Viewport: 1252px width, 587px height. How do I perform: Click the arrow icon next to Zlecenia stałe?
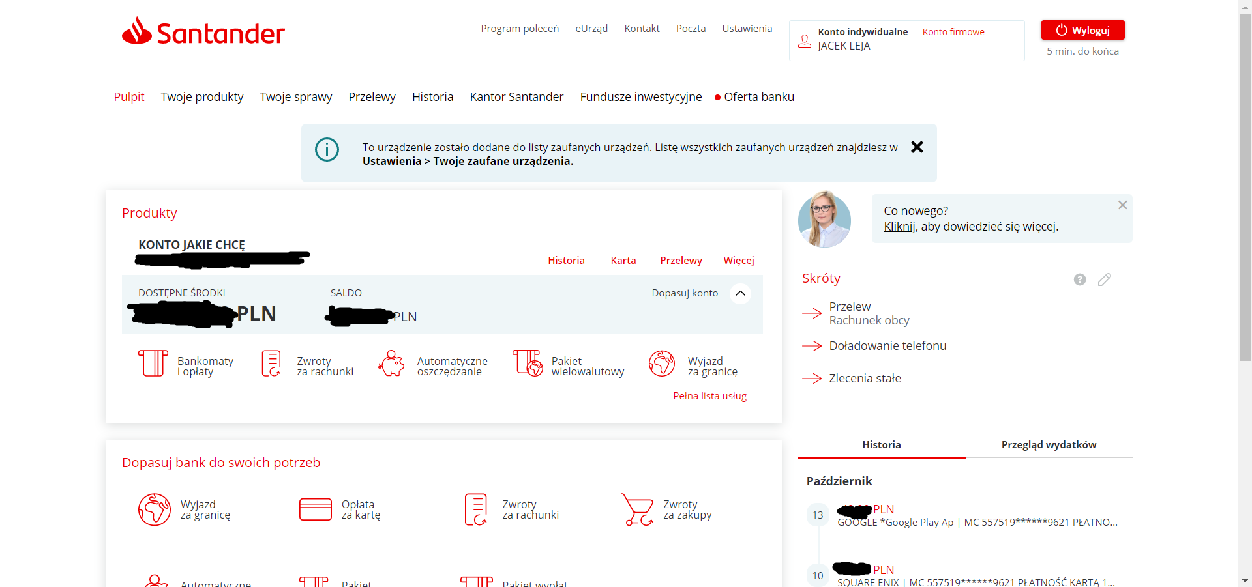tap(812, 379)
